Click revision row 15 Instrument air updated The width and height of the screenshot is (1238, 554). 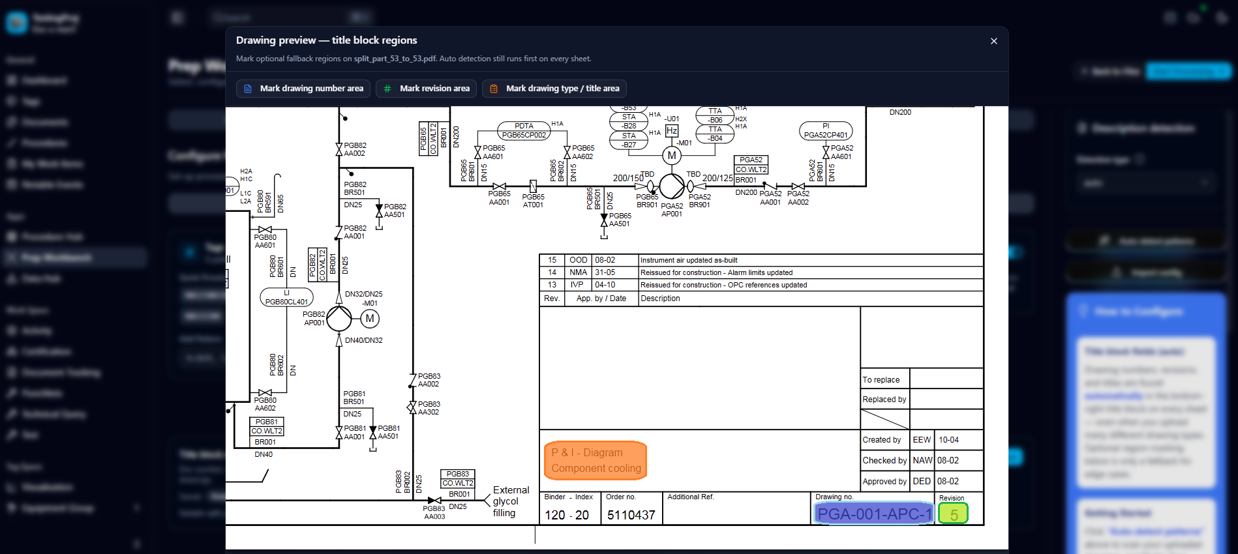tap(761, 260)
